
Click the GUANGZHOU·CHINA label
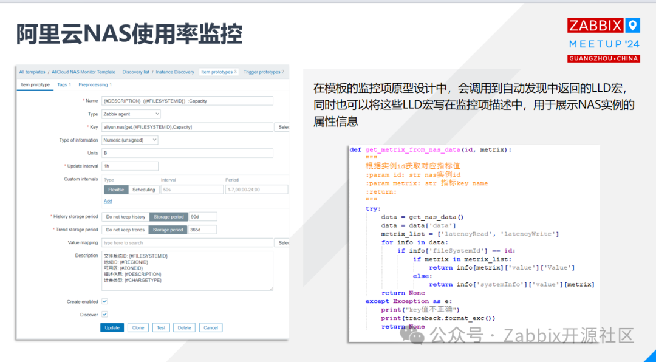[604, 58]
